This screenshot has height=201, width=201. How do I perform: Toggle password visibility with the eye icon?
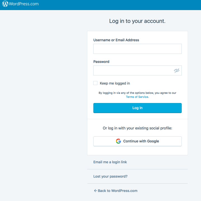pyautogui.click(x=176, y=71)
